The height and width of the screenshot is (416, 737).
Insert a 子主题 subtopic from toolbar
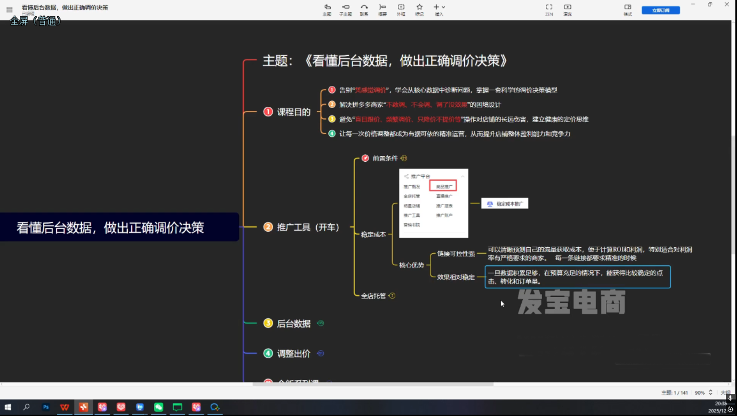point(345,10)
